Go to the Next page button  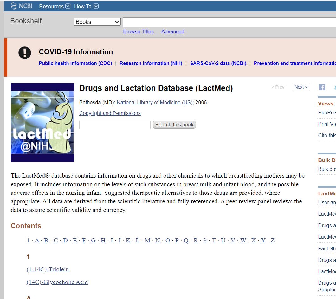tap(300, 87)
